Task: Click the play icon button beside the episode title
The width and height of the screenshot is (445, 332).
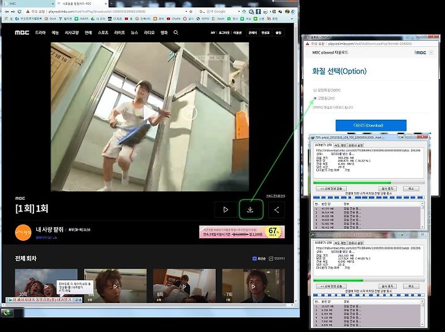Action: (x=226, y=210)
